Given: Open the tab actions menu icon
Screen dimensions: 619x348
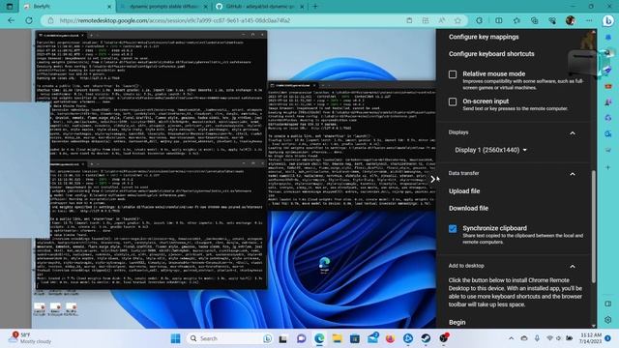Looking at the screenshot, I should (x=10, y=7).
